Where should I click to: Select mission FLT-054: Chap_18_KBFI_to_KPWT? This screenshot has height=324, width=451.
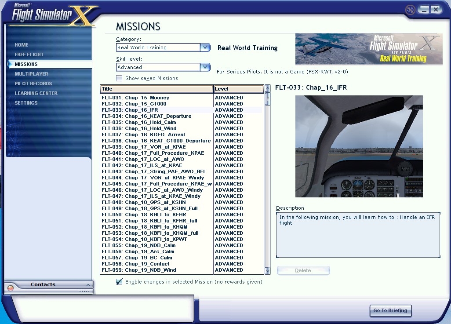pos(182,240)
